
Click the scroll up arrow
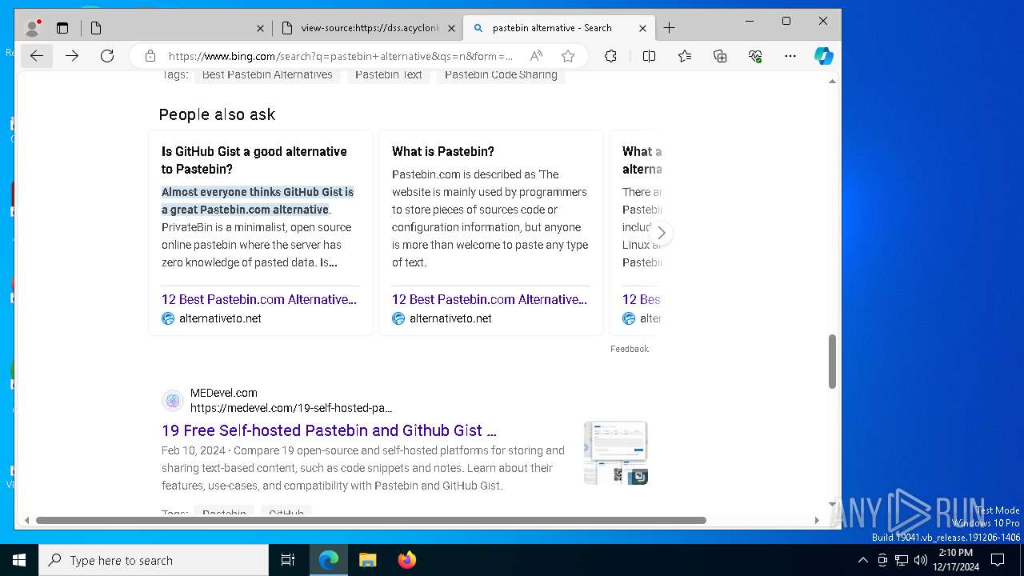[x=832, y=82]
